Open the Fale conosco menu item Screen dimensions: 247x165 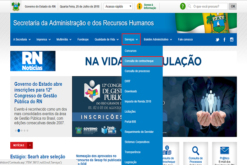(185, 40)
